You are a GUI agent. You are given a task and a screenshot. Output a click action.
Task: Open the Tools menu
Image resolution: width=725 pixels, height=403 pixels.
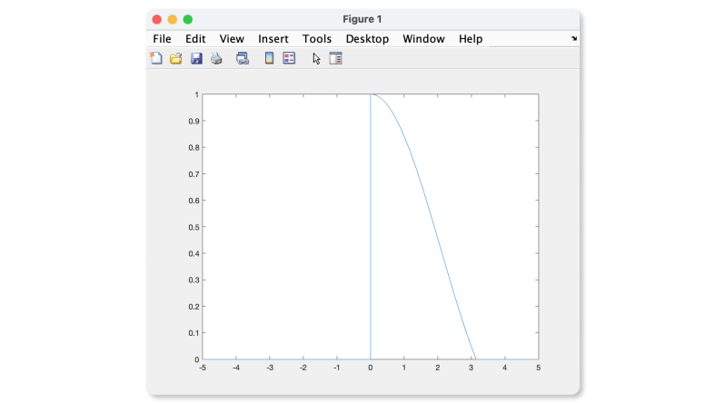coord(317,39)
